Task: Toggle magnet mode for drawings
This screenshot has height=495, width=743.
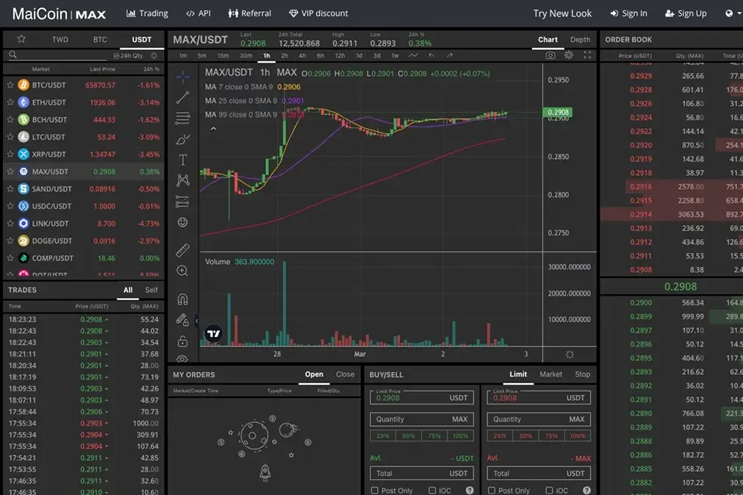Action: [182, 299]
